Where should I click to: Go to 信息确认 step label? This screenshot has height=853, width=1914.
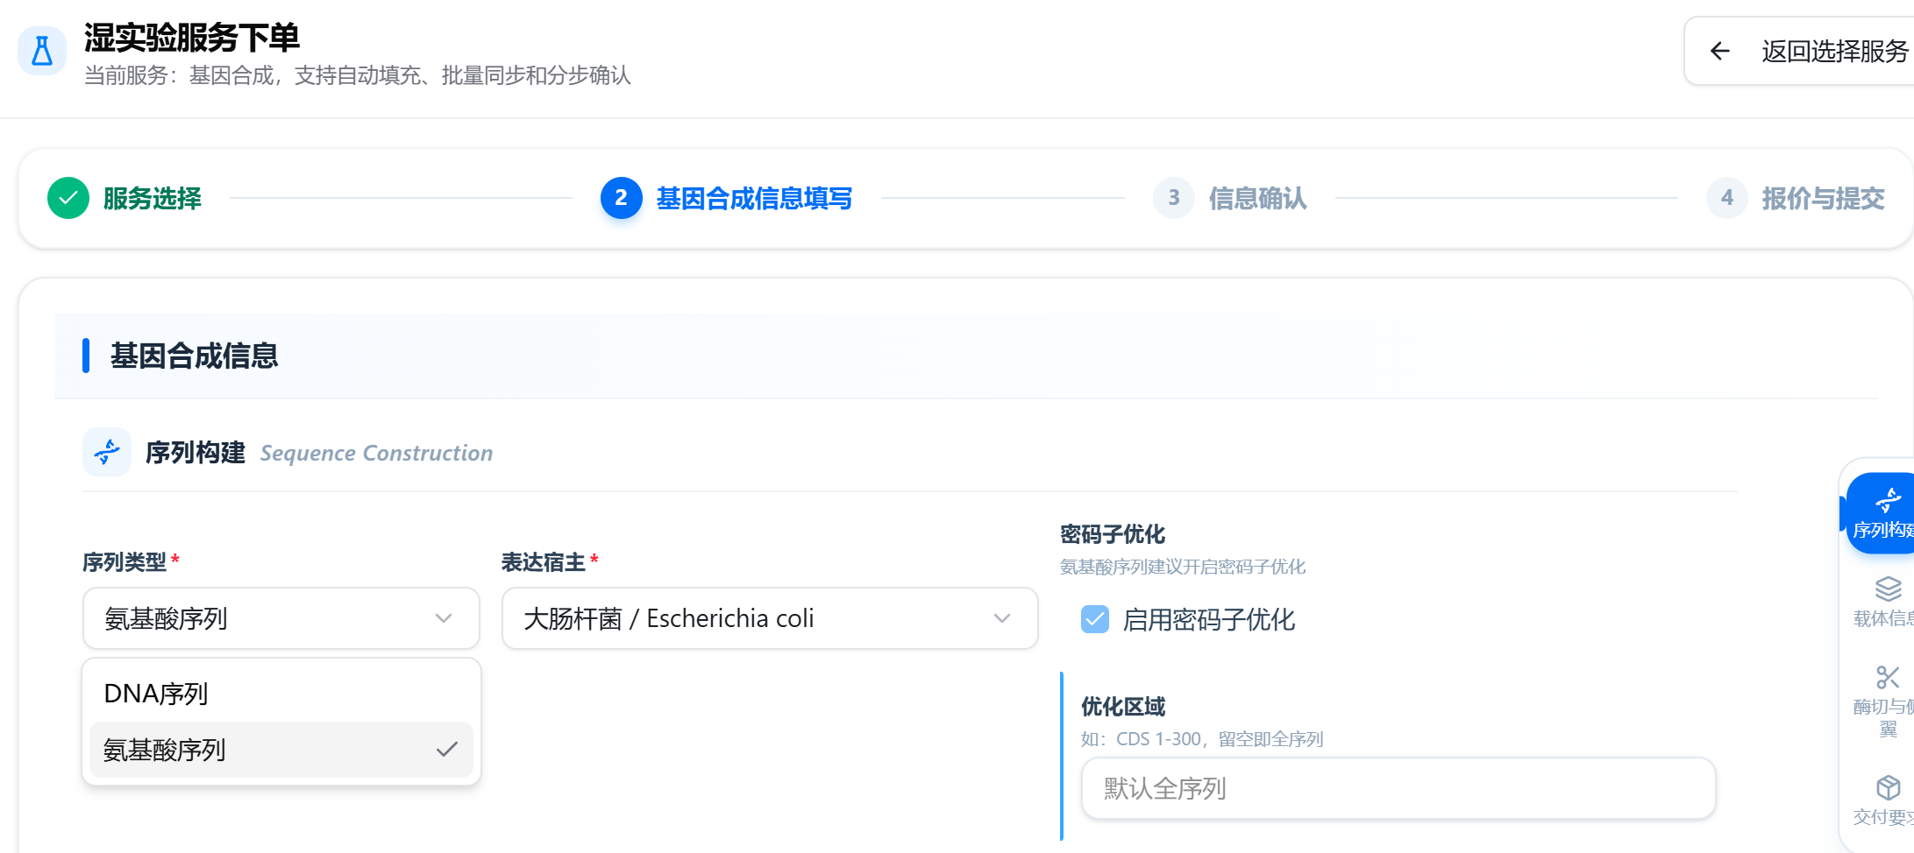coord(1258,199)
